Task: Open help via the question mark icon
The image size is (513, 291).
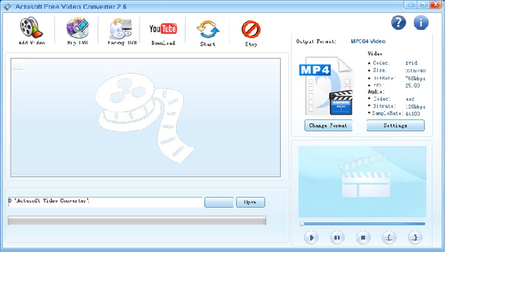Action: click(399, 23)
